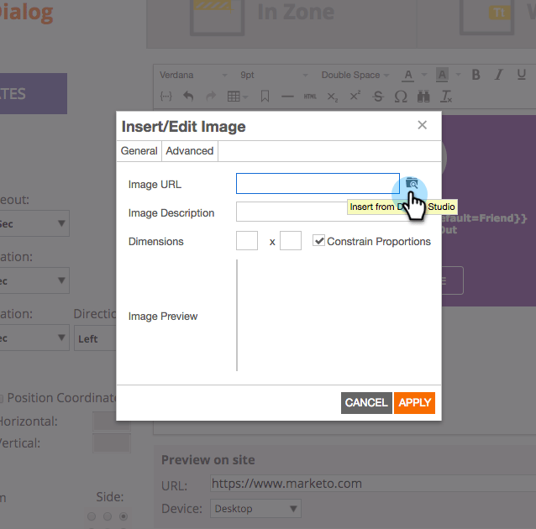The height and width of the screenshot is (529, 536).
Task: Open the Desktop device dropdown
Action: [255, 509]
